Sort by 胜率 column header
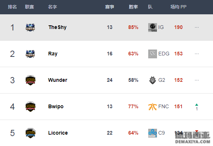 click(133, 7)
